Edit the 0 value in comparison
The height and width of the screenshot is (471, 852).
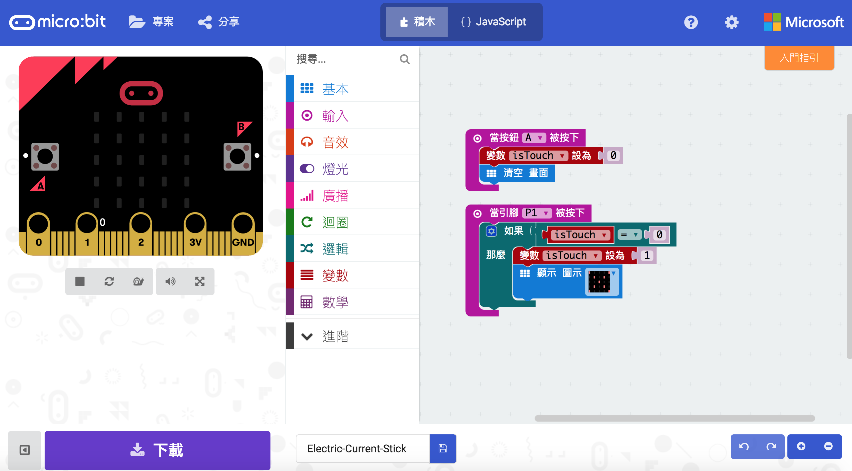click(659, 235)
